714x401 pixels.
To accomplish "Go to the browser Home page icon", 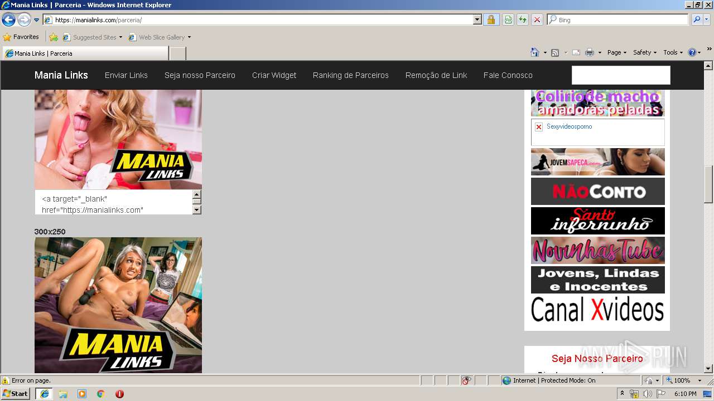I will coord(534,52).
